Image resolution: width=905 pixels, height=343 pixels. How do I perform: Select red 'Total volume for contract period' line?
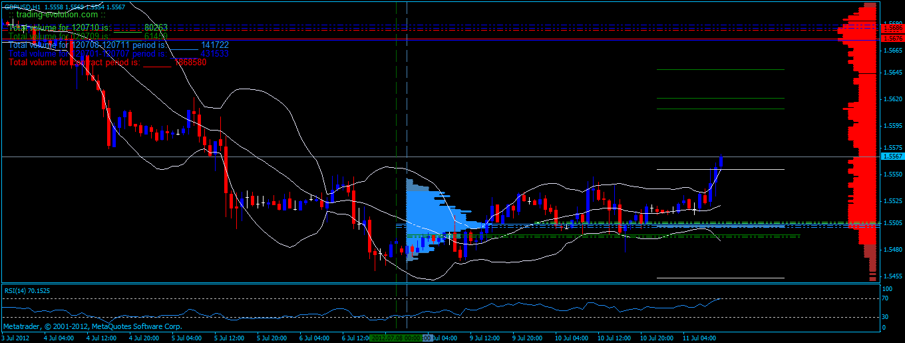(108, 62)
